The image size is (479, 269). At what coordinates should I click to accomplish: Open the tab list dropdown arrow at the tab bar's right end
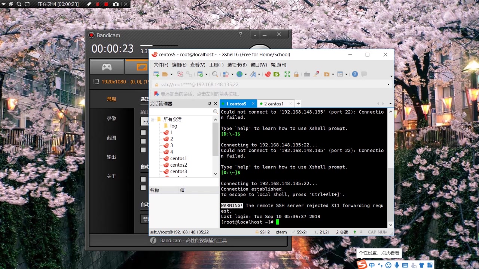click(390, 104)
